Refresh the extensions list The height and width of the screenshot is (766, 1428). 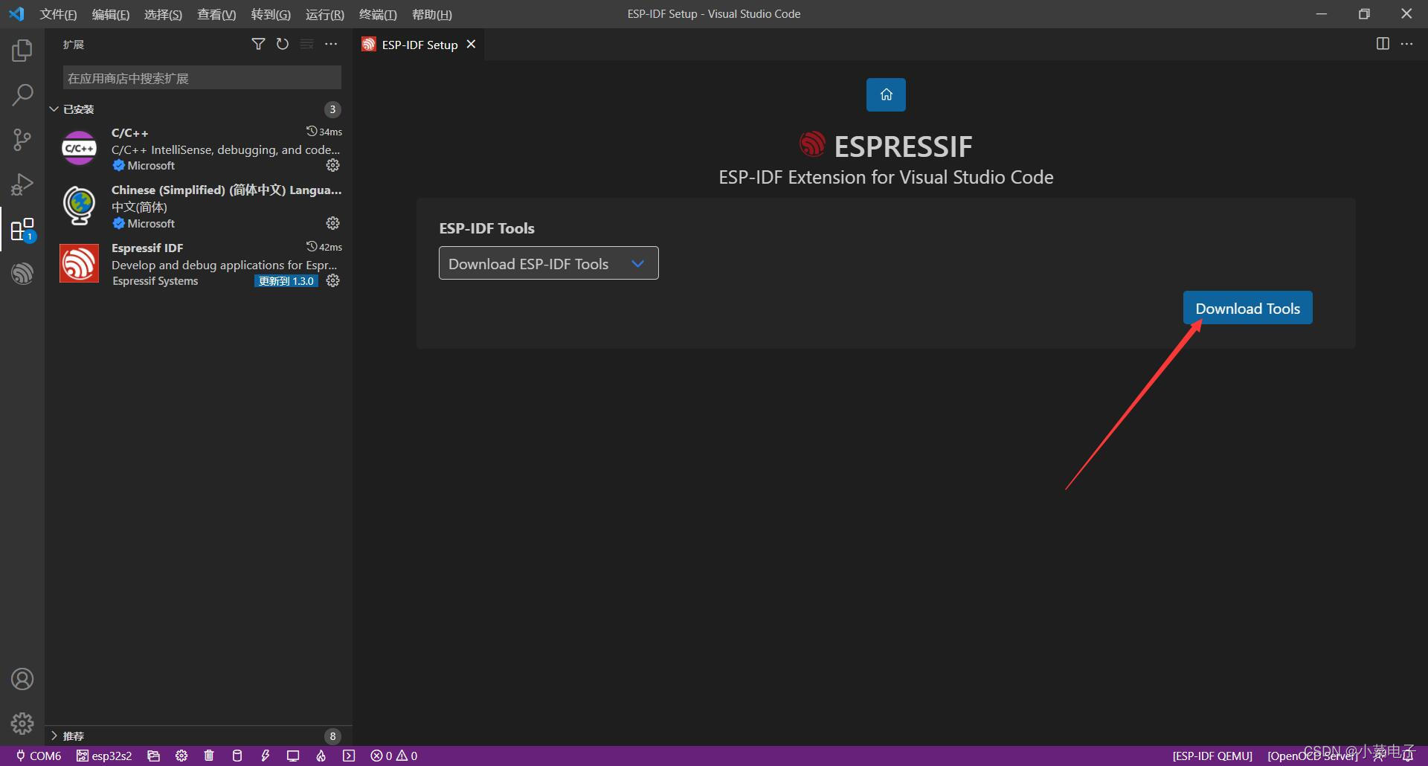pos(283,45)
